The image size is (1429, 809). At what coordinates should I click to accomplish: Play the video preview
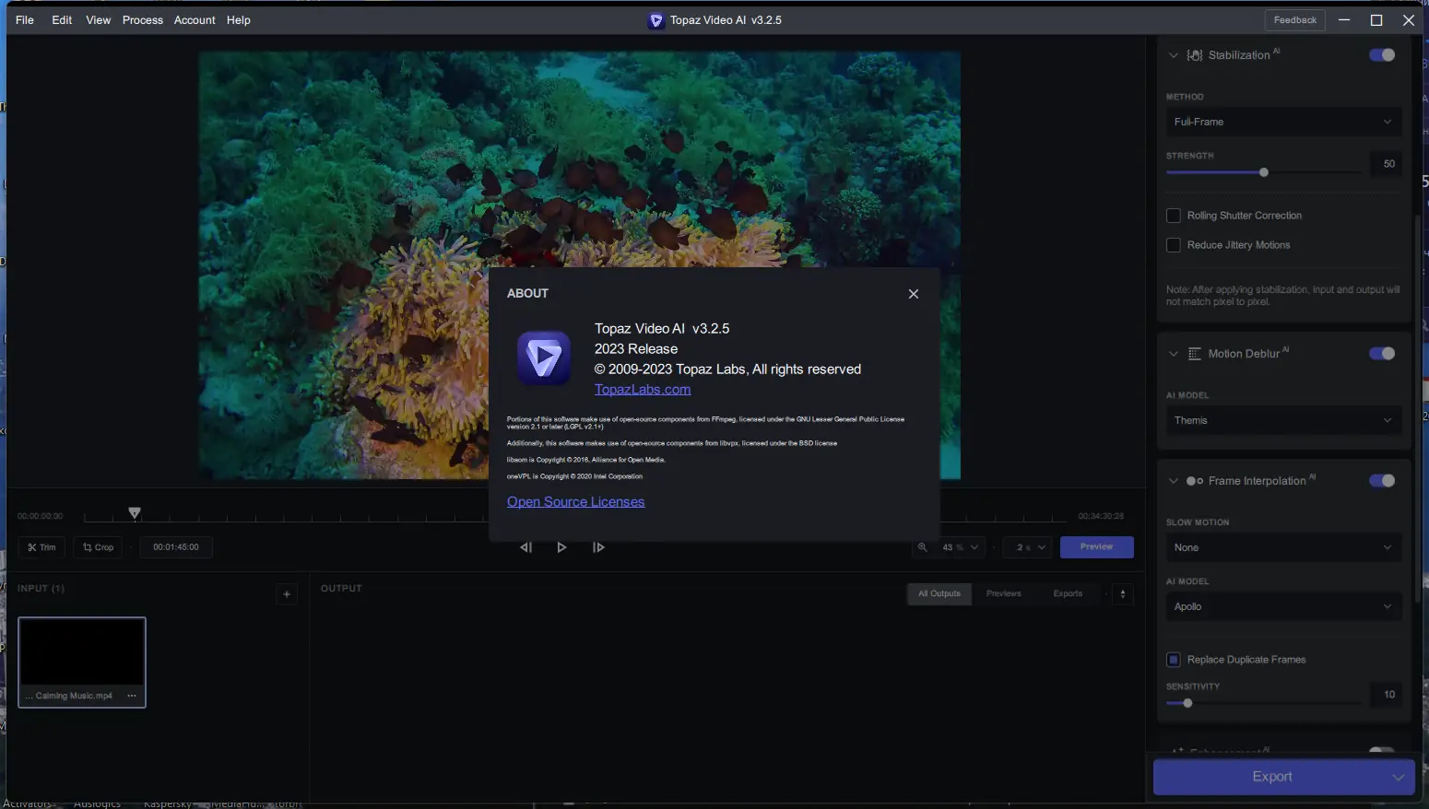561,547
